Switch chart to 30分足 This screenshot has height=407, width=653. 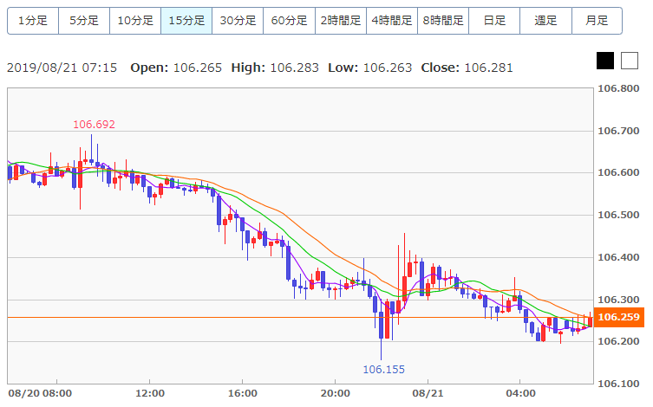coord(238,21)
